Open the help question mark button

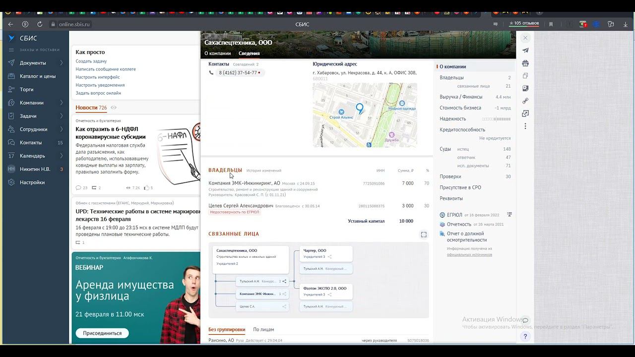click(525, 336)
